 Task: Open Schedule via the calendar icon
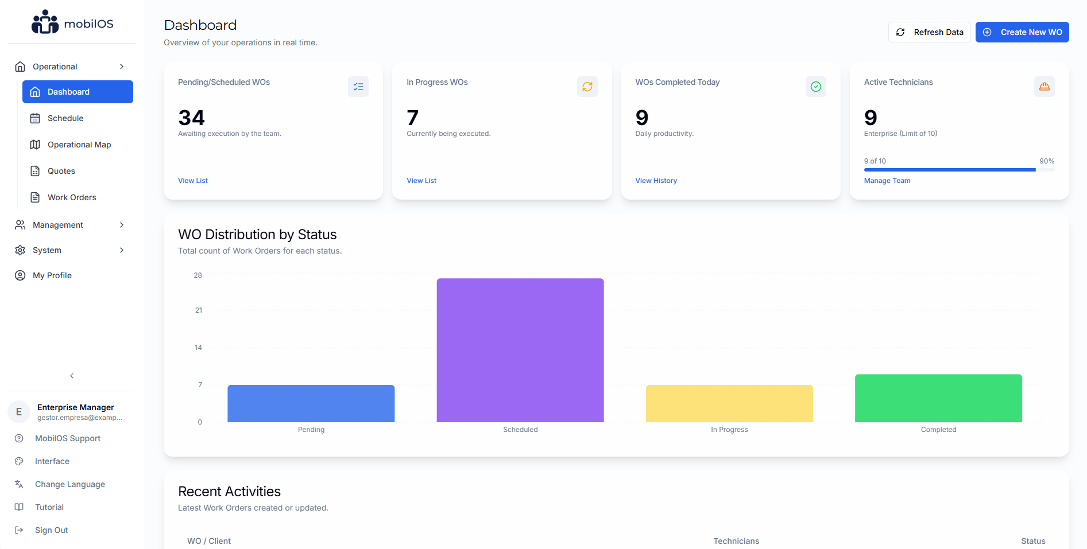35,118
